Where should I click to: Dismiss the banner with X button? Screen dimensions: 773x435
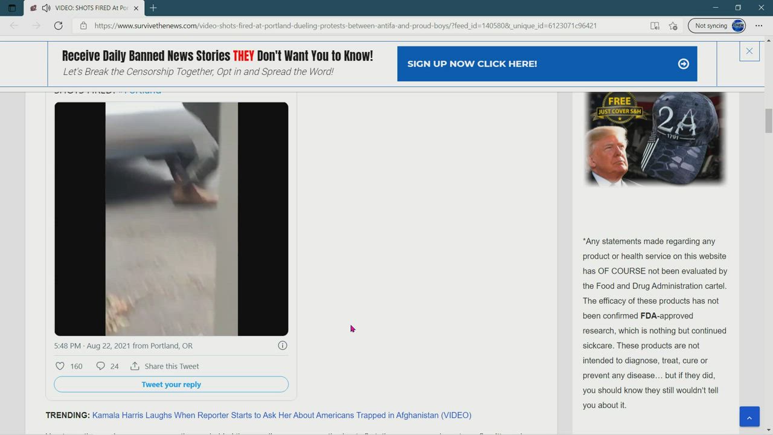point(749,51)
